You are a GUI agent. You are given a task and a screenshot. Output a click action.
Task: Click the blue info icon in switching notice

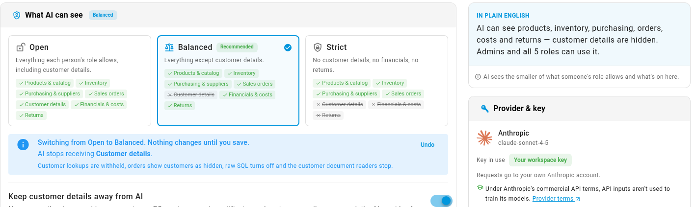pyautogui.click(x=23, y=144)
